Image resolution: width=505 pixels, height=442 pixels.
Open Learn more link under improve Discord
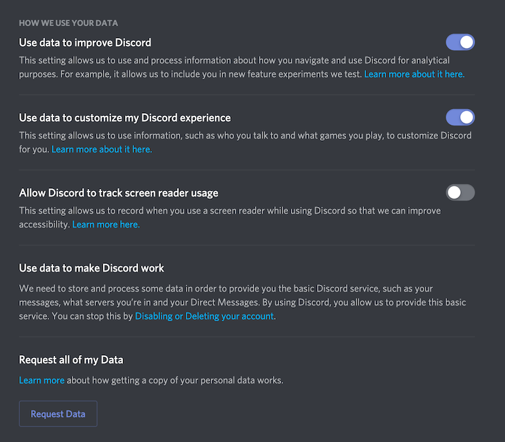(x=414, y=74)
